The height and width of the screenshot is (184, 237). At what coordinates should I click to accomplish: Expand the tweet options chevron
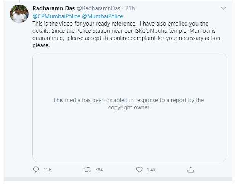tap(223, 8)
